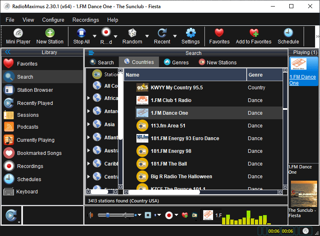The image size is (320, 236).
Task: Open Schedules in the Library
Action: [x=42, y=179]
